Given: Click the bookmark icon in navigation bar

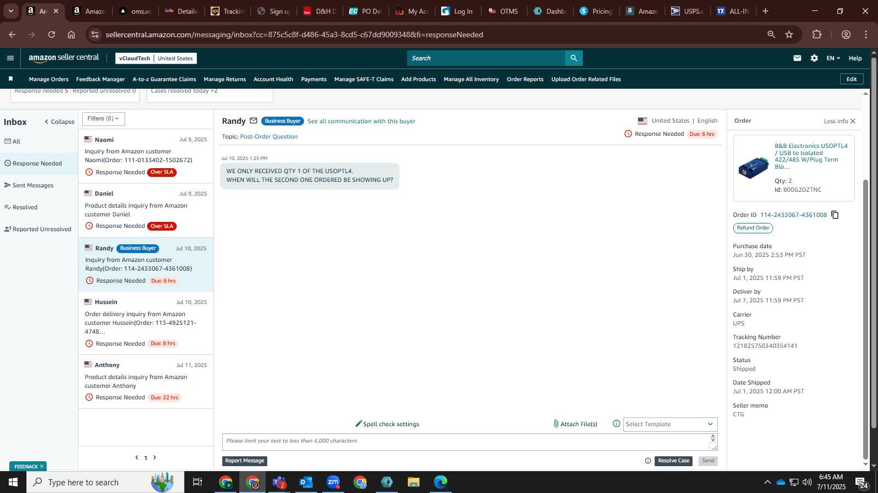Looking at the screenshot, I should [x=10, y=79].
